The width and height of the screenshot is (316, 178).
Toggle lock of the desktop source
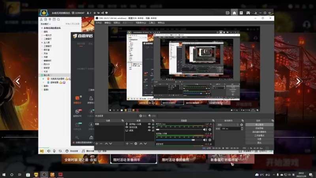click(153, 131)
